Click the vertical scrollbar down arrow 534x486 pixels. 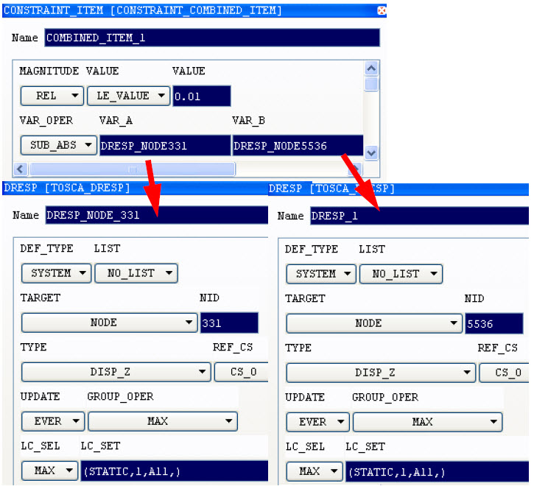(371, 152)
